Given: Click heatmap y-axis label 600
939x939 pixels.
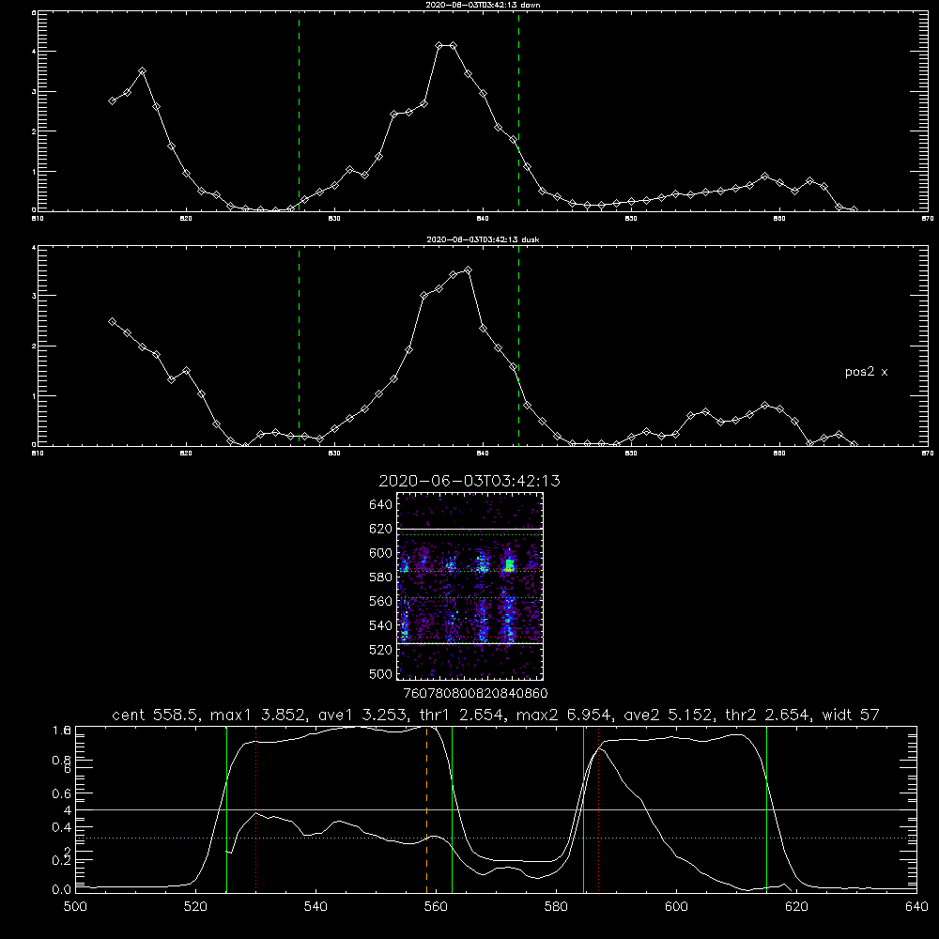Looking at the screenshot, I should click(381, 553).
